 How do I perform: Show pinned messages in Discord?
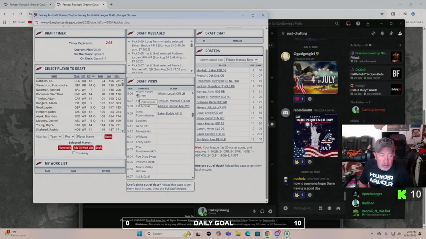(x=391, y=34)
